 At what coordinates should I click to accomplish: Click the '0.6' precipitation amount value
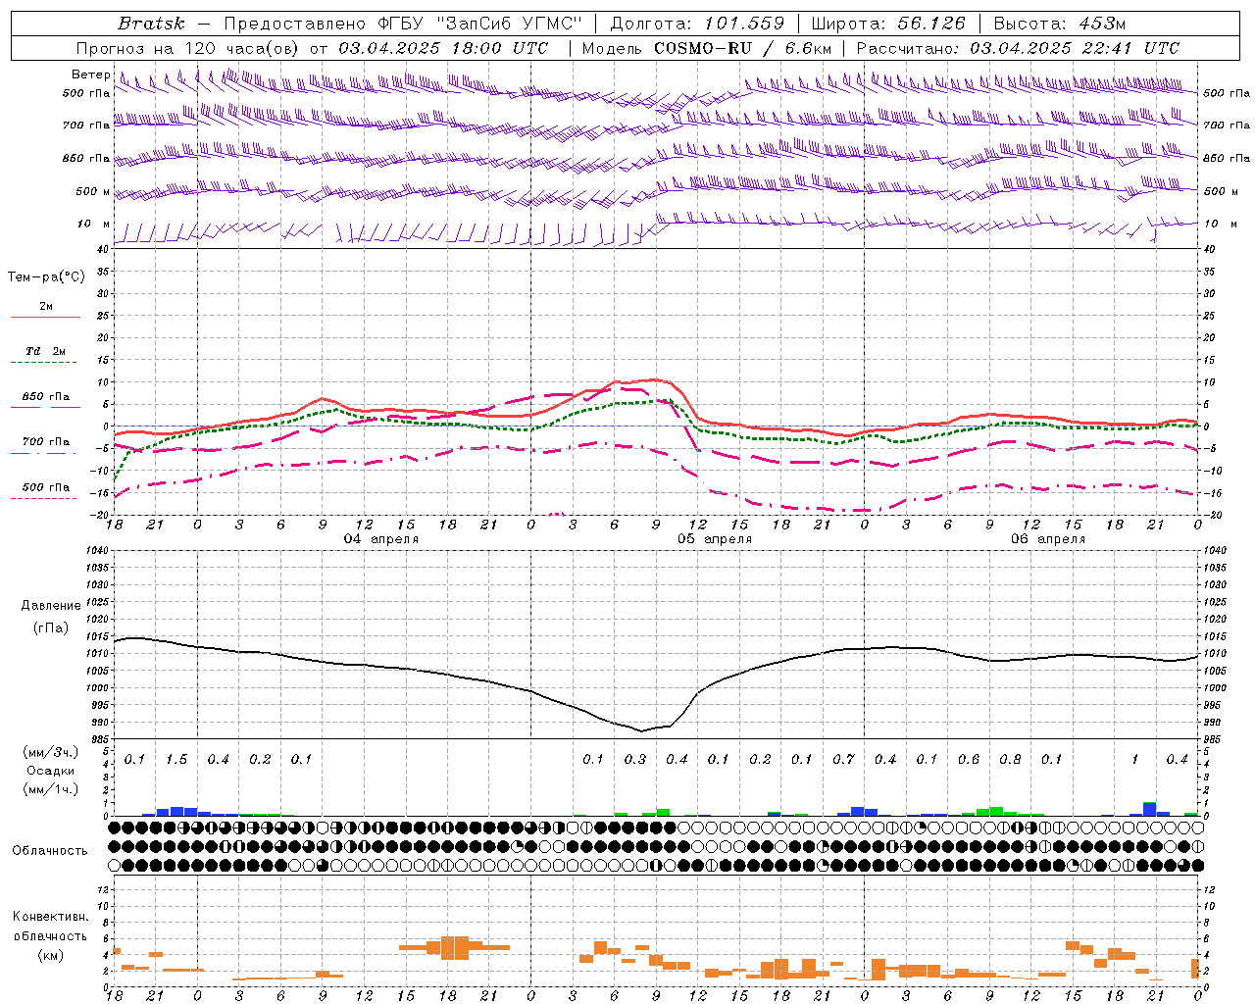click(x=969, y=760)
